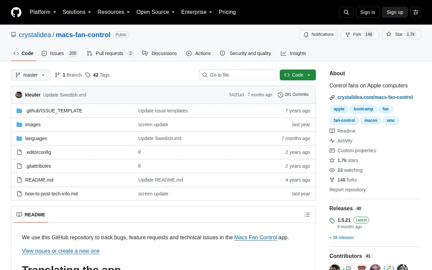Open the images folder
This screenshot has height=270, width=432.
pos(33,125)
